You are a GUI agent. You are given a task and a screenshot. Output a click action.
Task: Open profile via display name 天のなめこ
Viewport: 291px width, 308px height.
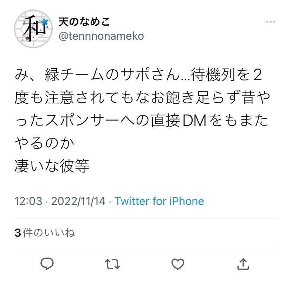[84, 22]
